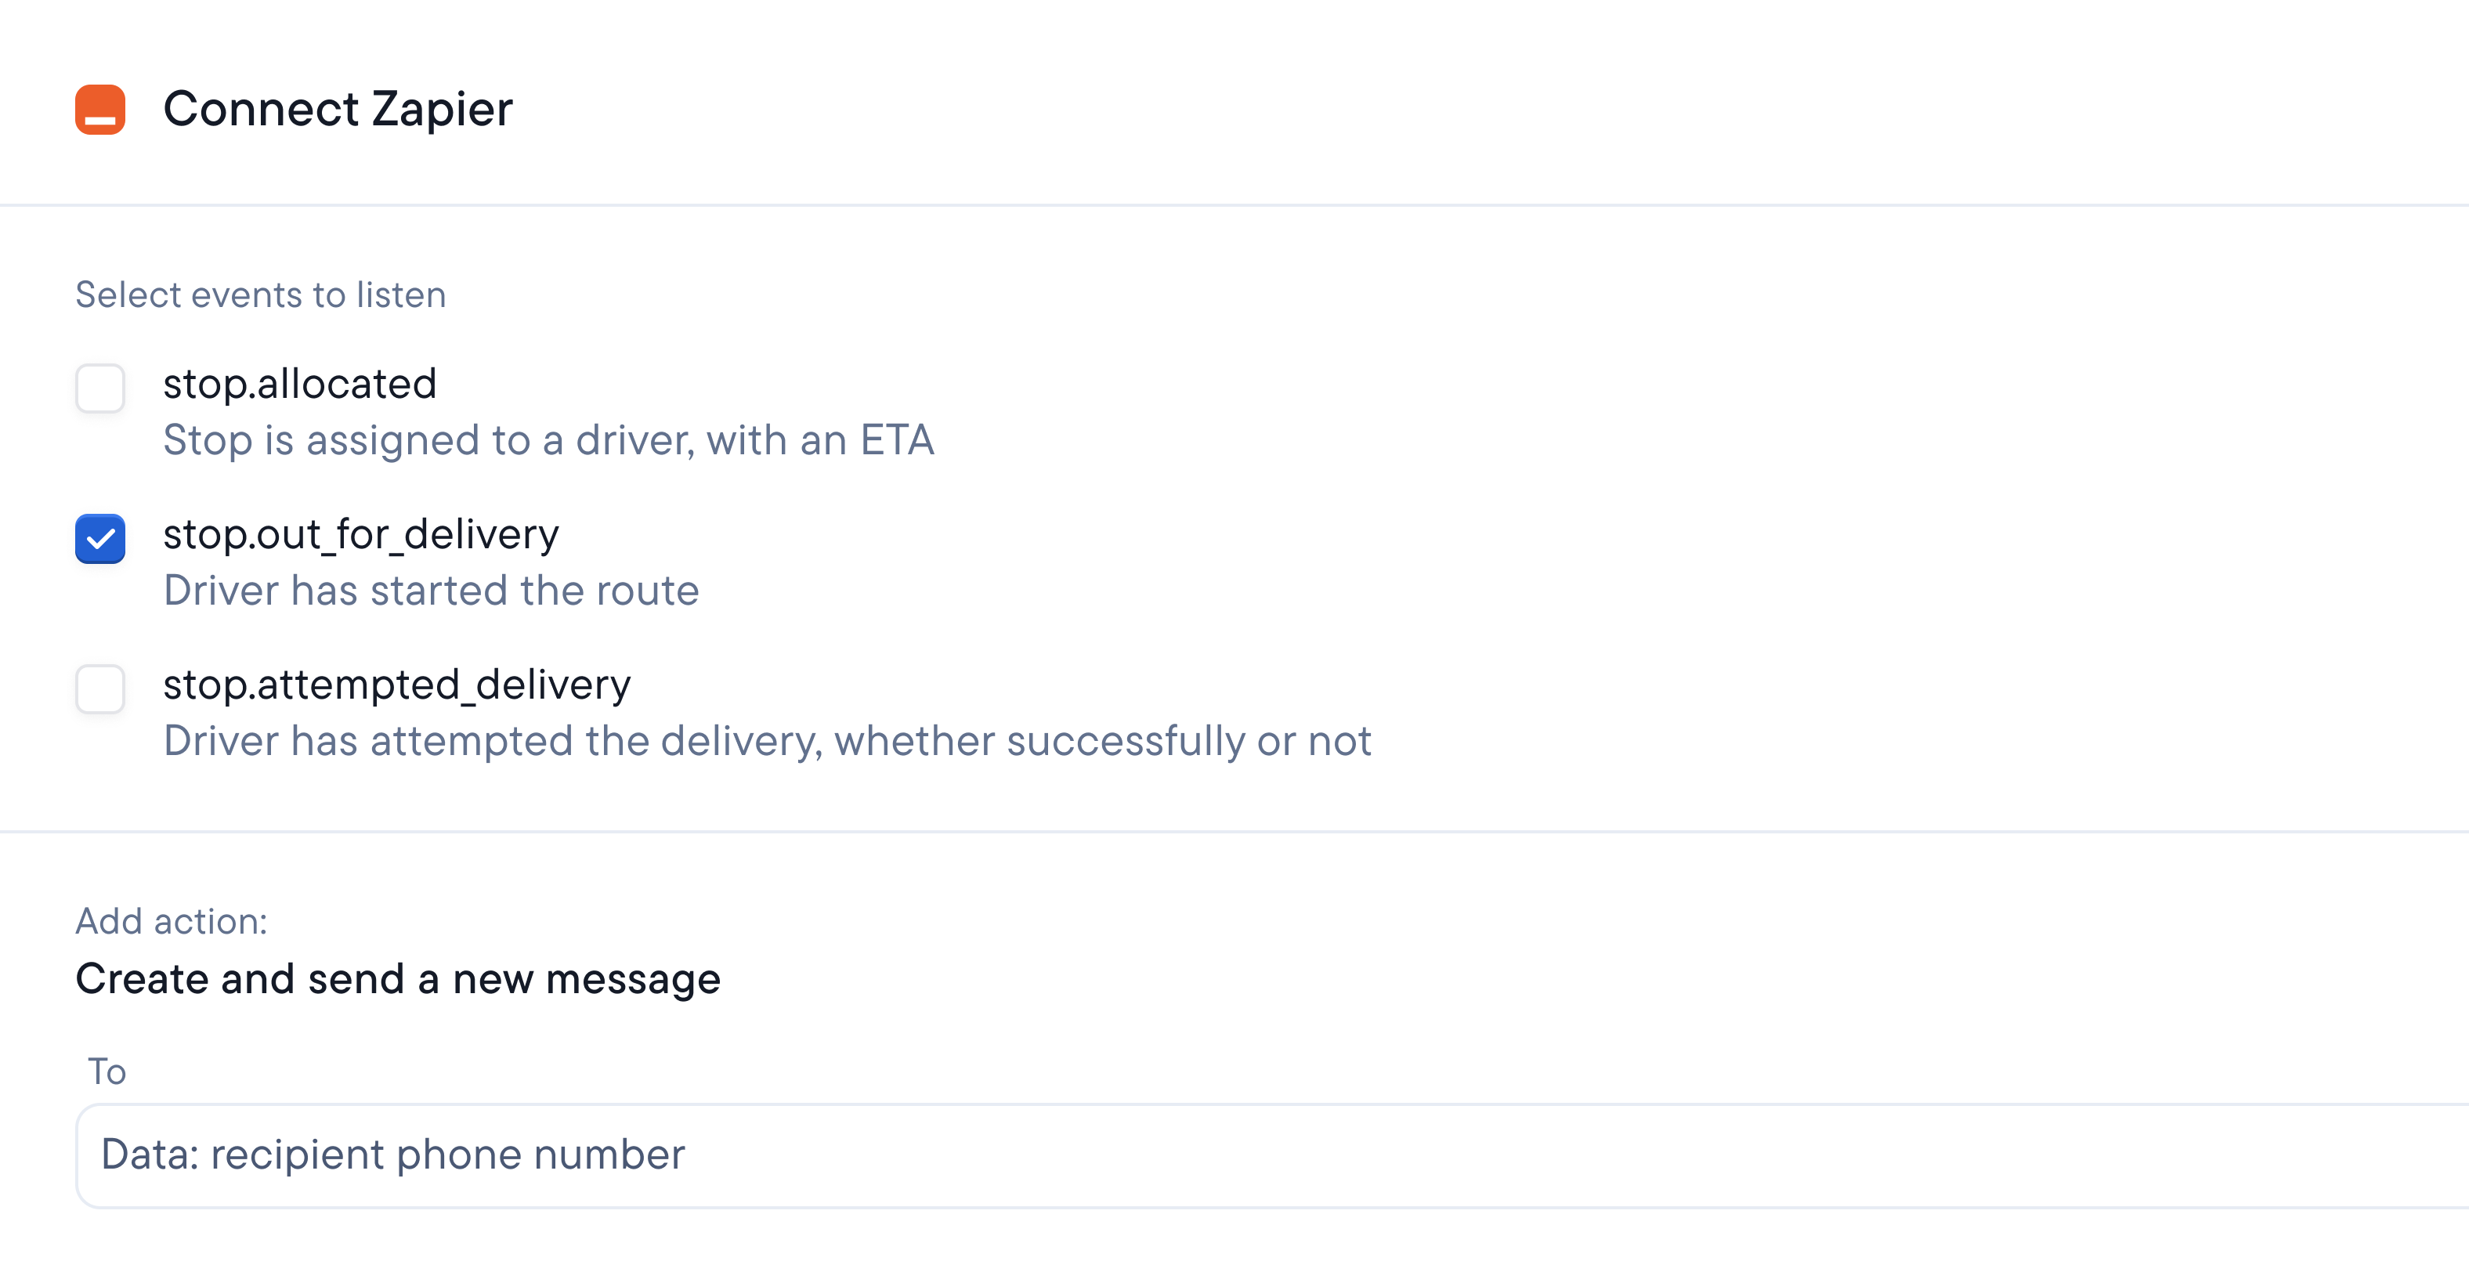This screenshot has height=1272, width=2469.
Task: Click the Driver has started the route description
Action: click(432, 591)
